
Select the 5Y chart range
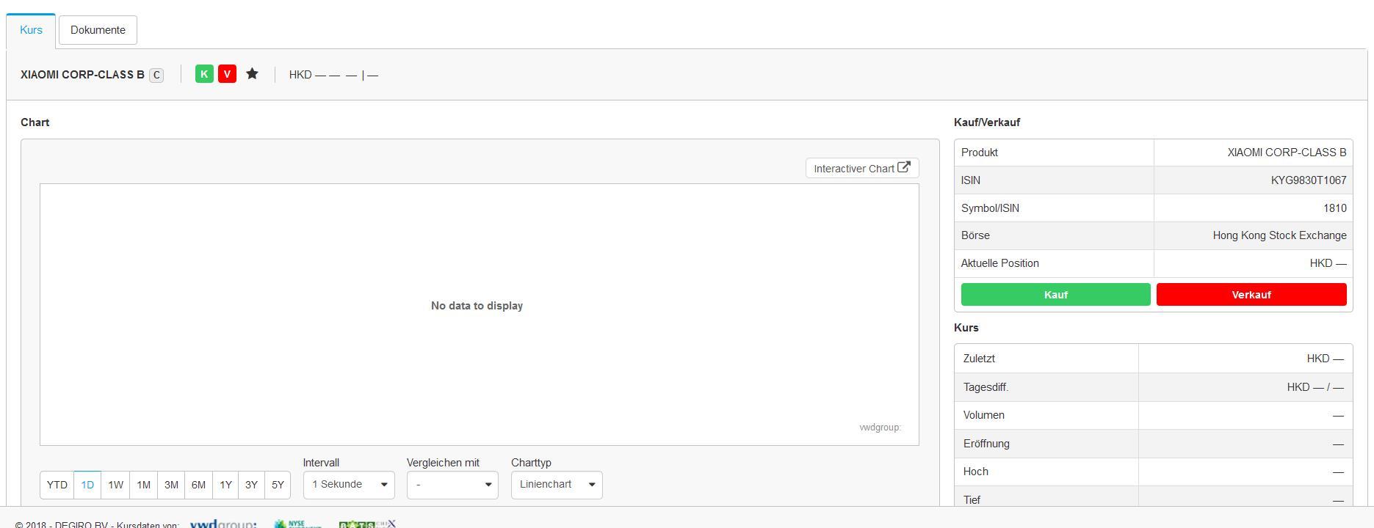coord(278,485)
